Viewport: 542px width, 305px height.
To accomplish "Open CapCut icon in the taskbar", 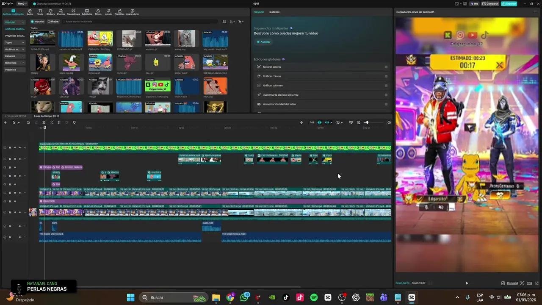I will pyautogui.click(x=412, y=297).
